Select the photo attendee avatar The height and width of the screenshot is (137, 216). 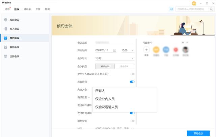tap(186, 50)
